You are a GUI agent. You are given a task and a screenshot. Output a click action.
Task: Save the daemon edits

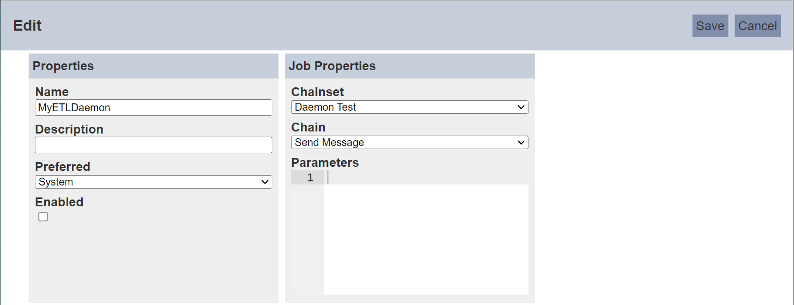pyautogui.click(x=710, y=26)
